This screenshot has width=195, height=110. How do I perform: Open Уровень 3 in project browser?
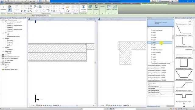pyautogui.click(x=10, y=31)
